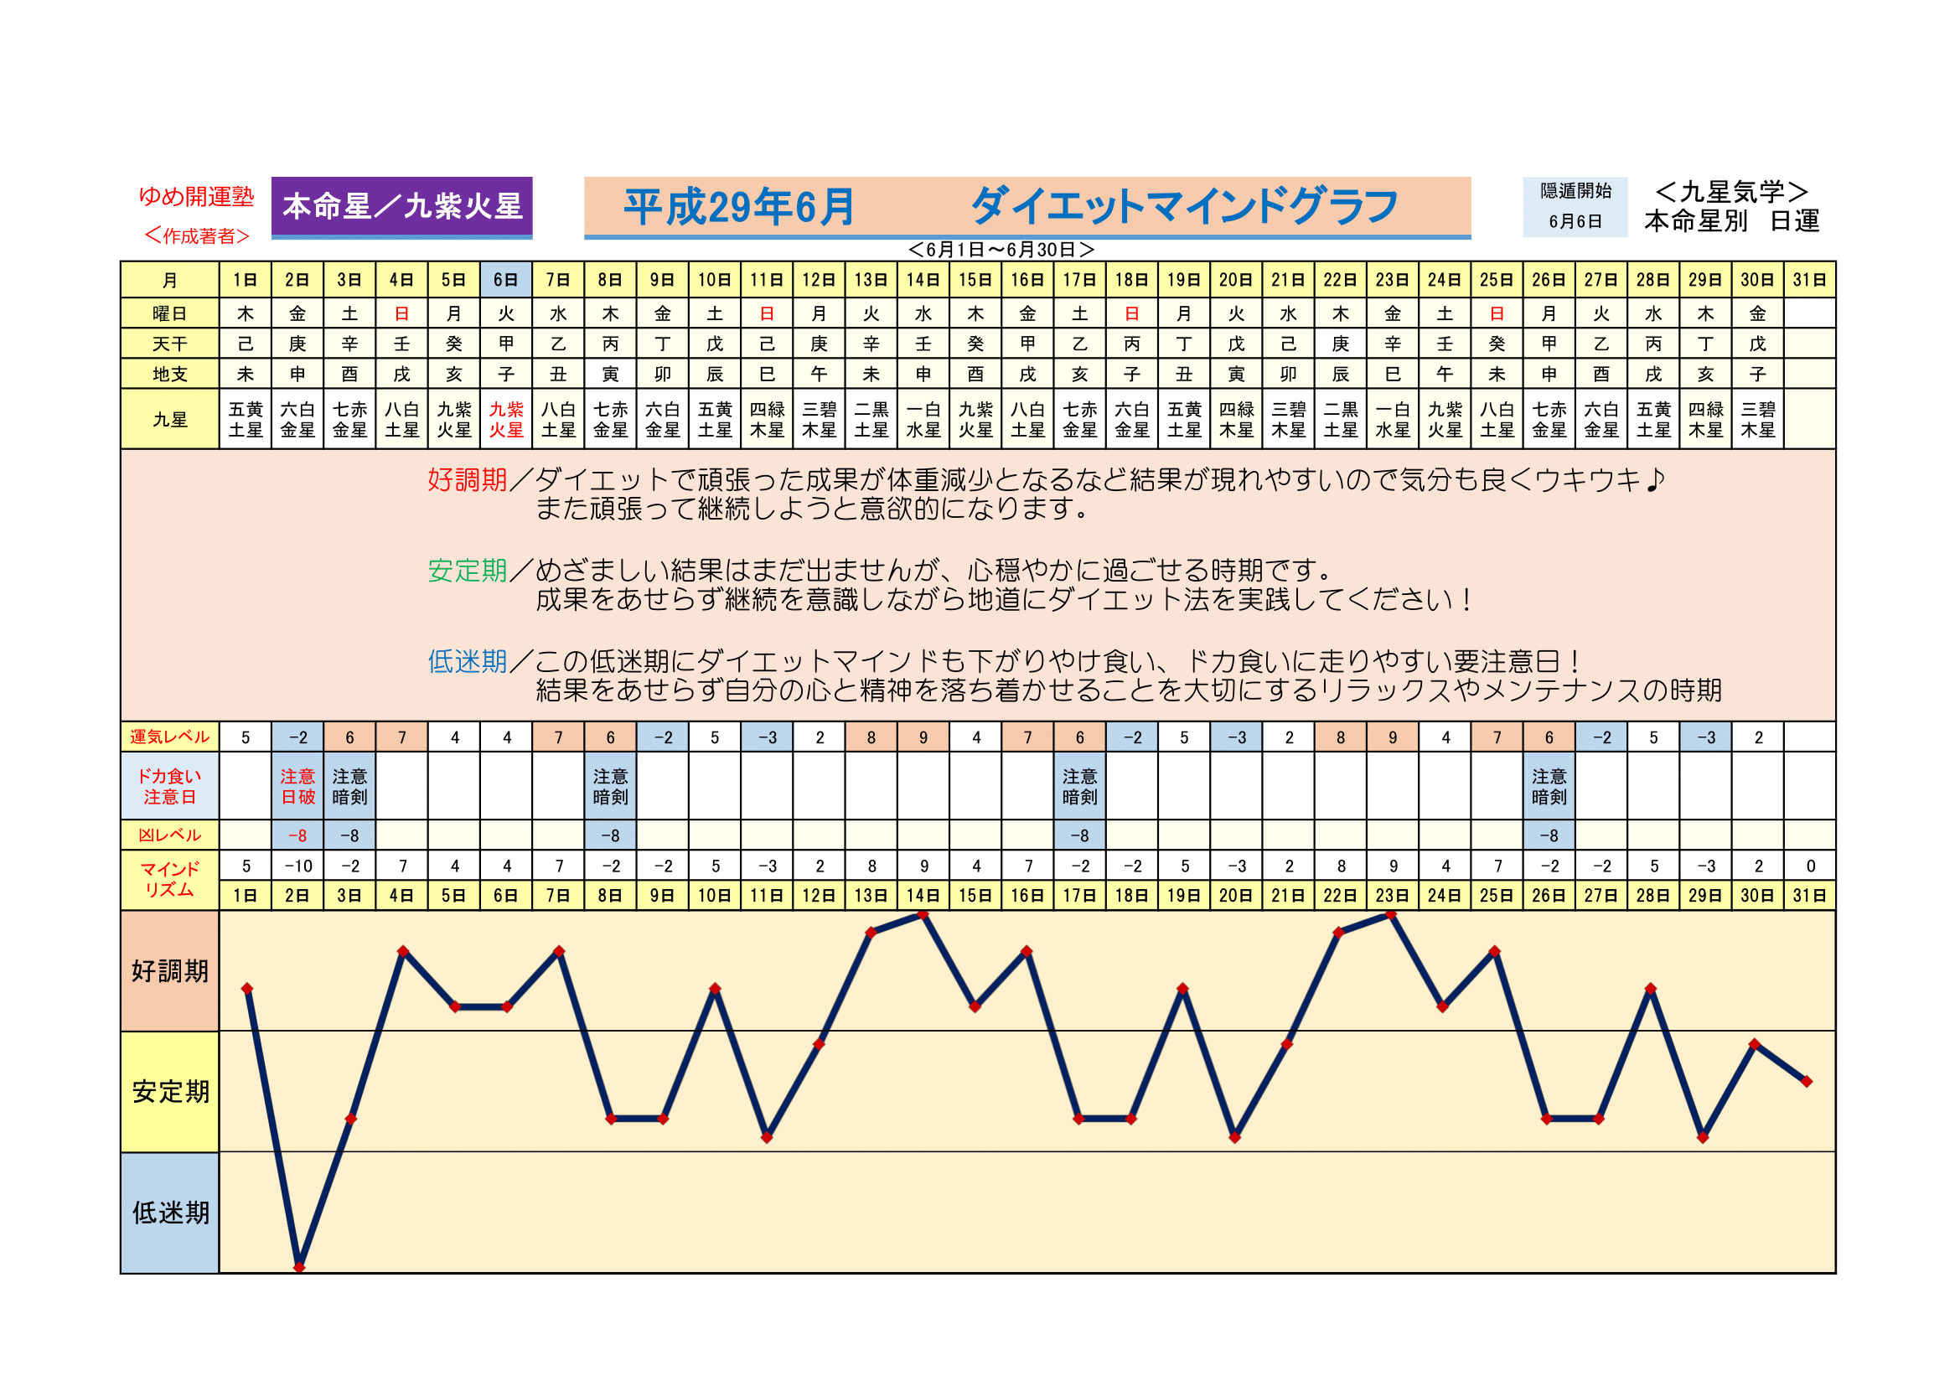Click the last graph point at 31日

(1807, 1081)
